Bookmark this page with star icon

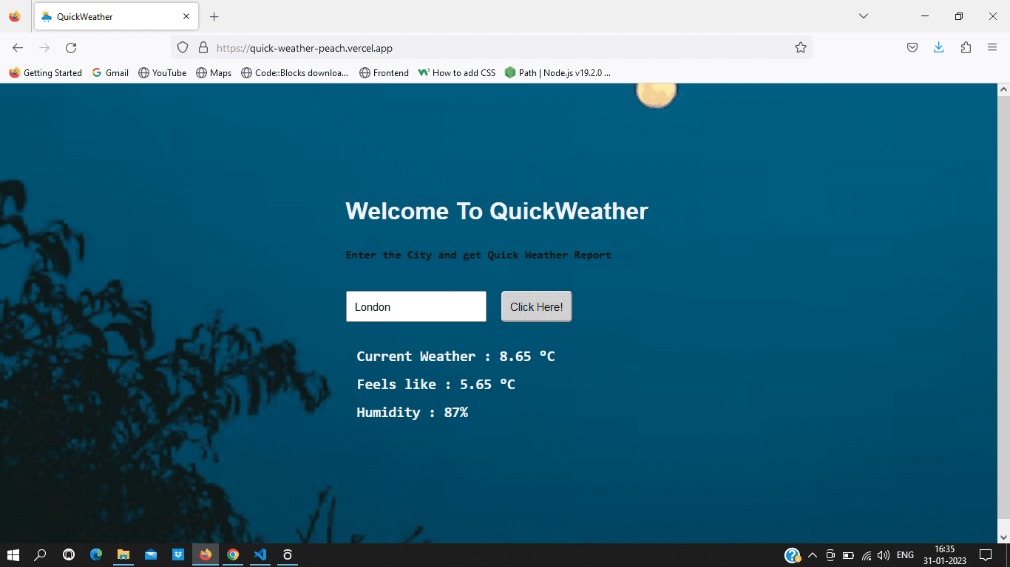coord(800,48)
